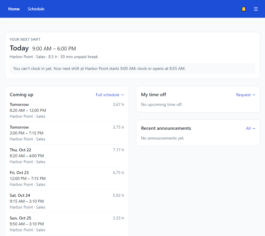
Task: Go to the Home tab
Action: click(x=14, y=9)
